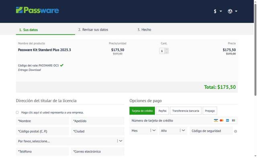Image resolution: width=257 pixels, height=158 pixels.
Task: Click the quantity input field
Action: [x=162, y=51]
